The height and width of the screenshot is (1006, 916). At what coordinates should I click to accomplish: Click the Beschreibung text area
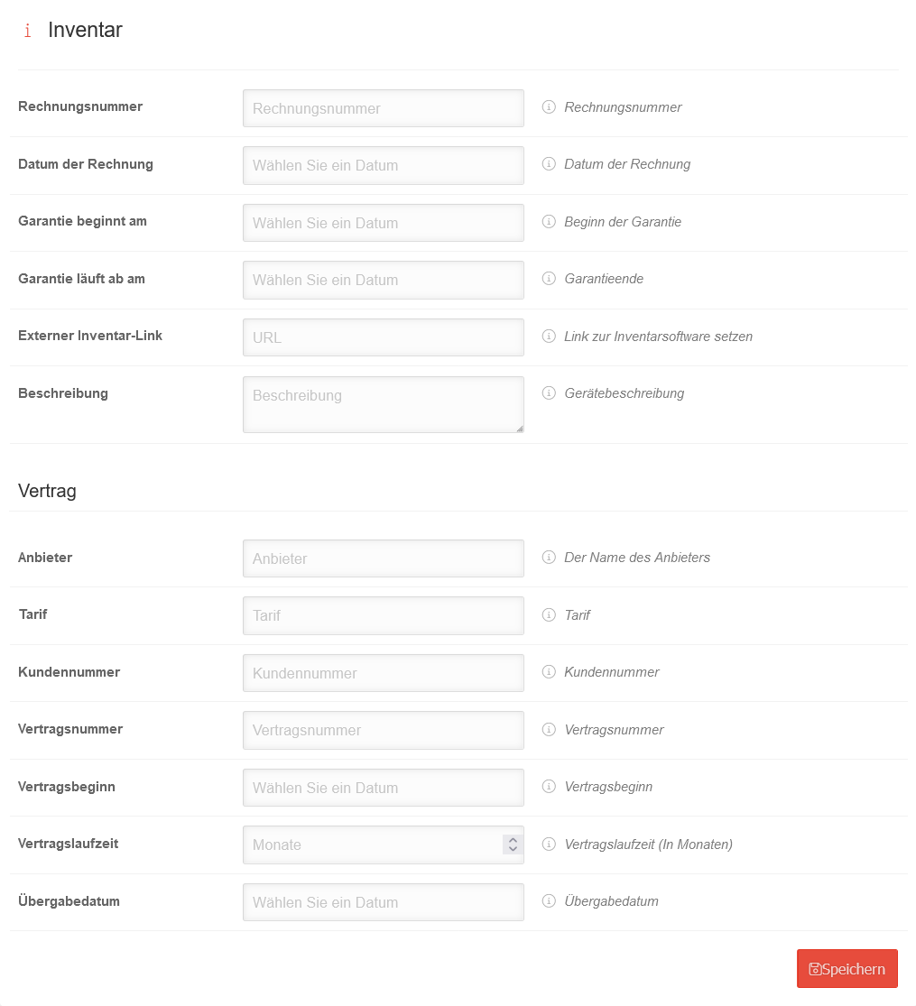[x=383, y=404]
